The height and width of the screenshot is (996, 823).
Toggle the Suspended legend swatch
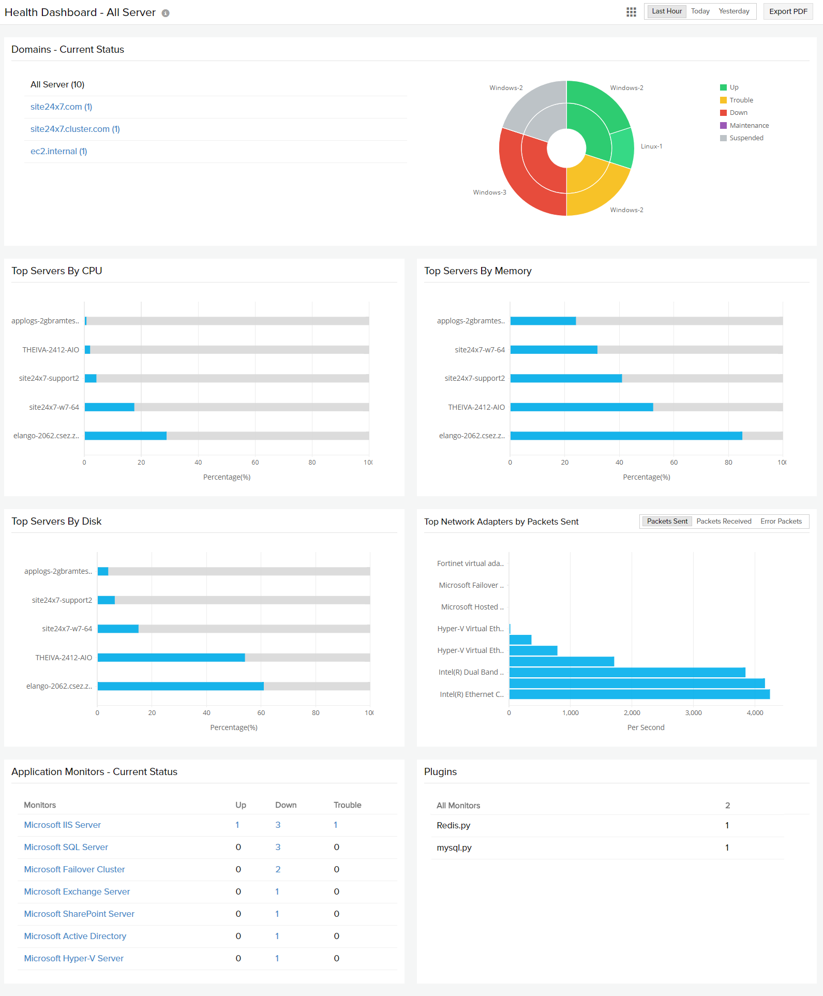pos(723,138)
